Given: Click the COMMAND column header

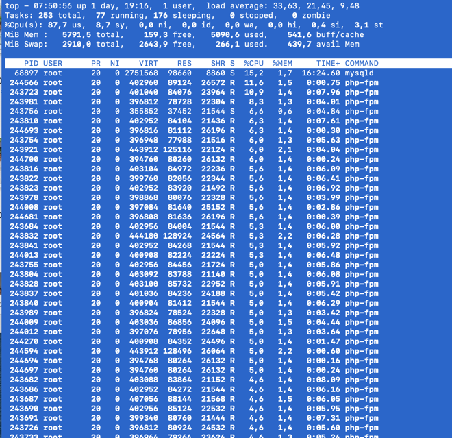Looking at the screenshot, I should [x=362, y=63].
